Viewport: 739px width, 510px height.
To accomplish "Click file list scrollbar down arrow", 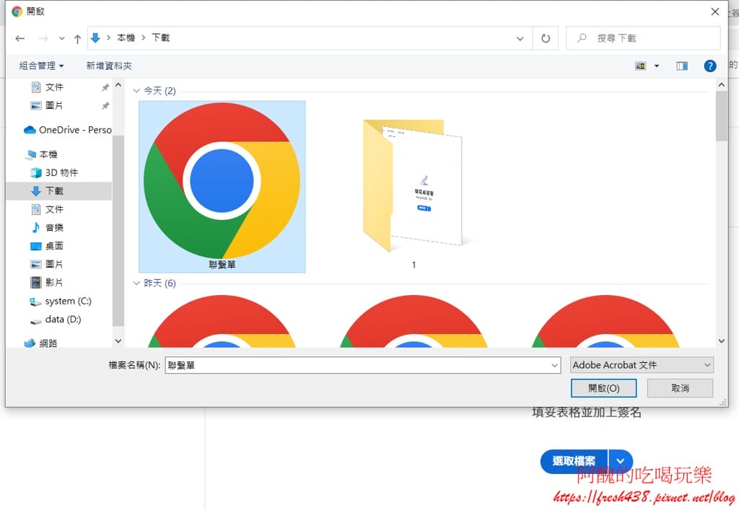I will (722, 341).
